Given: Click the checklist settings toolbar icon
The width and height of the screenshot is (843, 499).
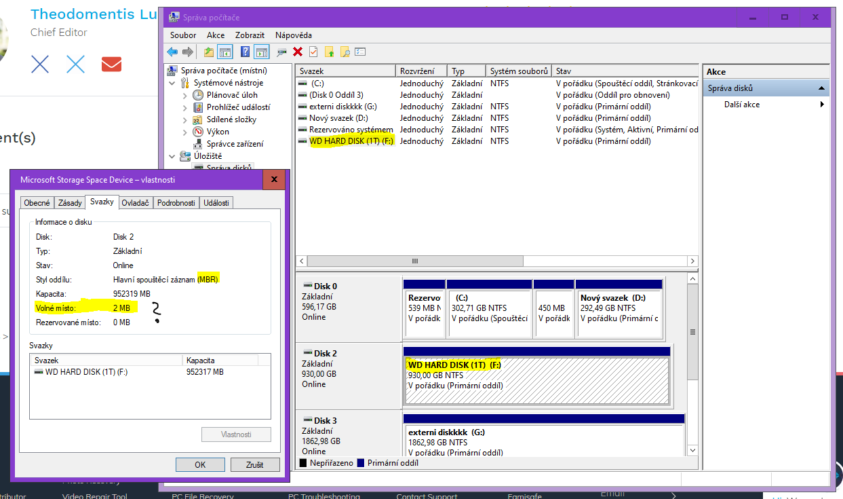Looking at the screenshot, I should point(360,52).
